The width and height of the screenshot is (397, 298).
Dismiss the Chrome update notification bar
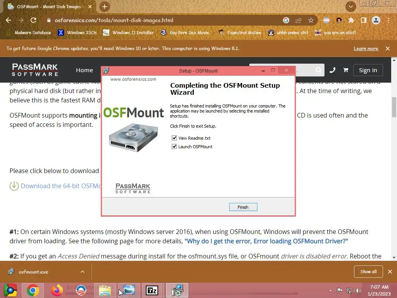point(388,49)
